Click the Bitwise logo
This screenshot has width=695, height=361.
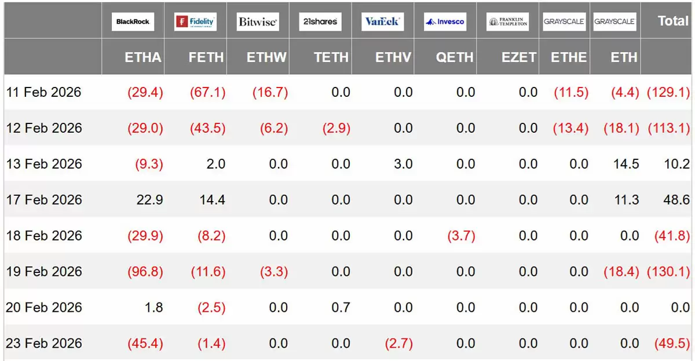(258, 22)
